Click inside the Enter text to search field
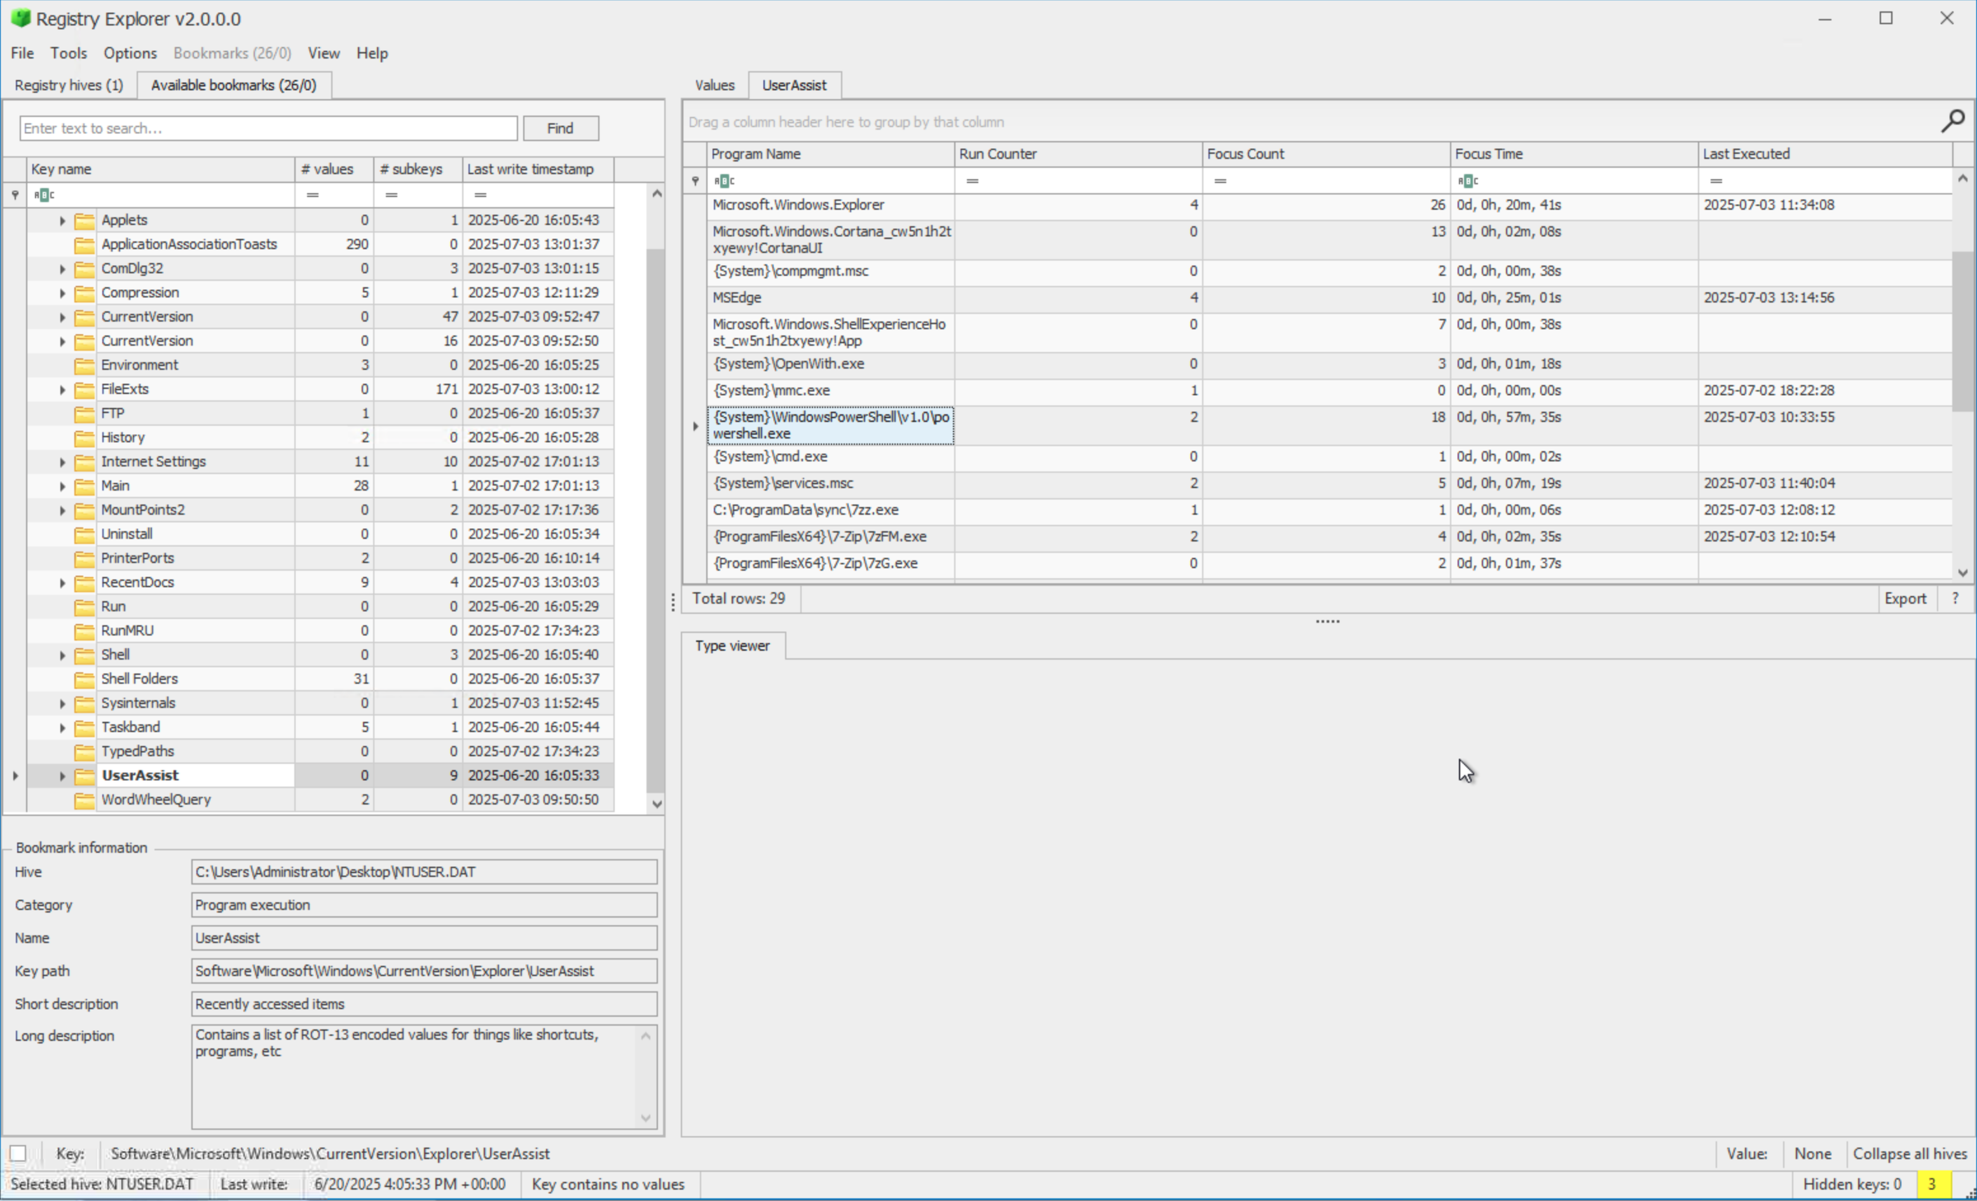This screenshot has height=1201, width=1977. point(268,128)
